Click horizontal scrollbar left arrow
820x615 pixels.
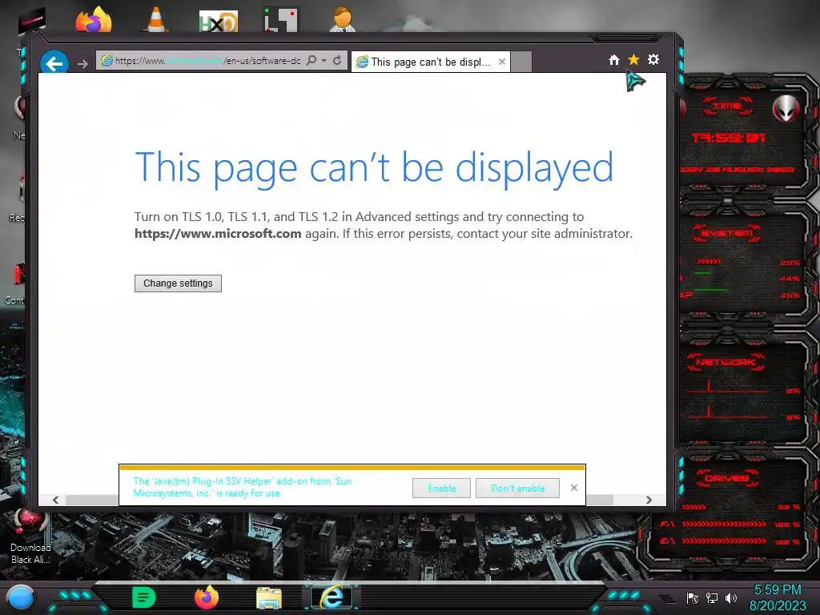55,500
